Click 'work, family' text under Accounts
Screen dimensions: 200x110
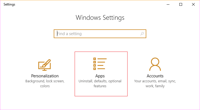[155, 86]
